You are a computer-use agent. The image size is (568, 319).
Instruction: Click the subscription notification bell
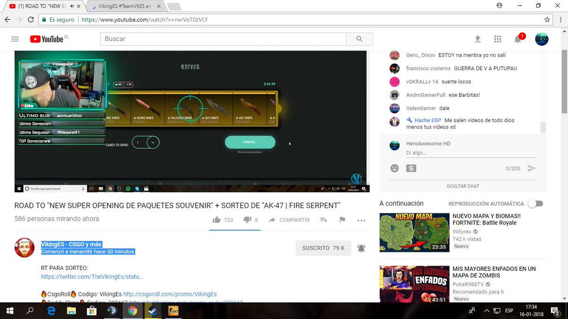[361, 248]
